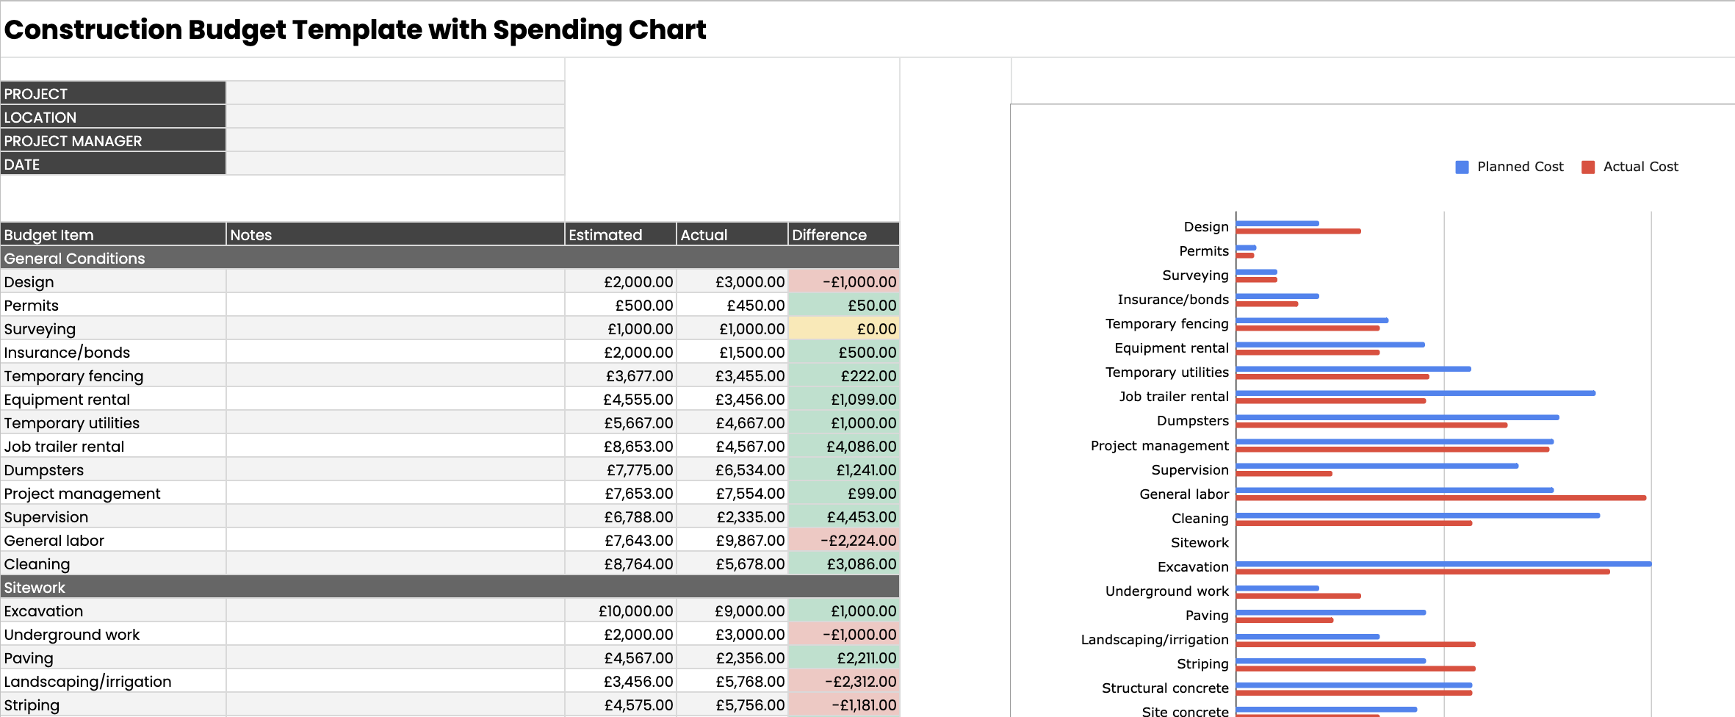Viewport: 1735px width, 717px height.
Task: Click the 'General Conditions' section row
Action: pyautogui.click(x=450, y=258)
